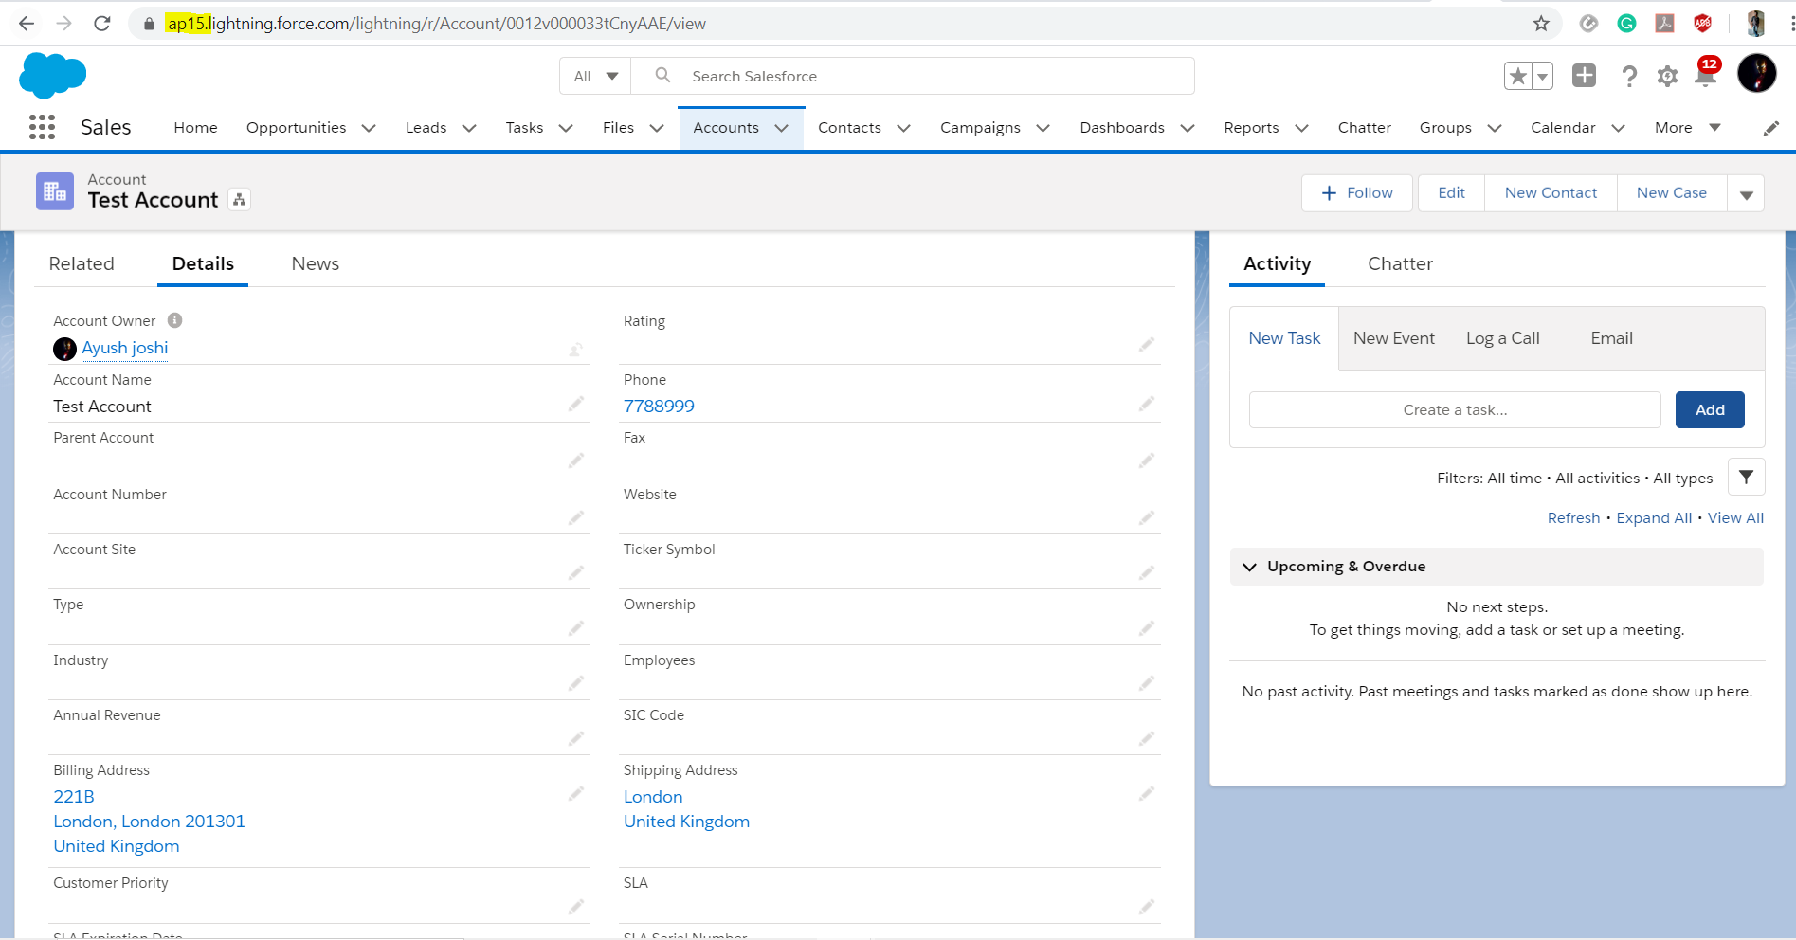Click the Edit account button
The height and width of the screenshot is (940, 1796).
1451,193
